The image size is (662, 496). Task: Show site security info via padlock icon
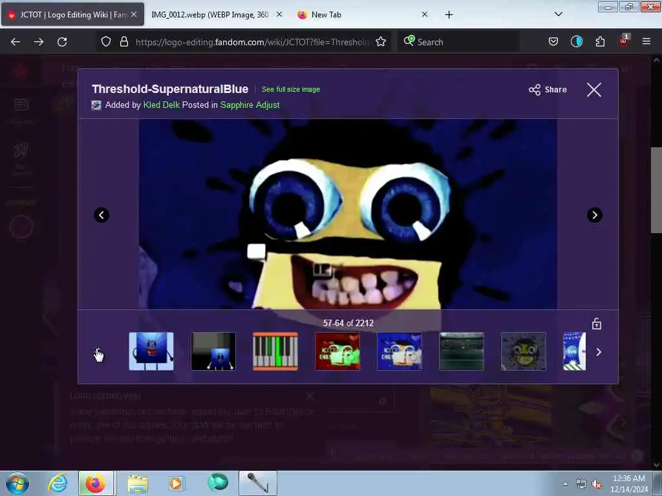click(x=123, y=41)
